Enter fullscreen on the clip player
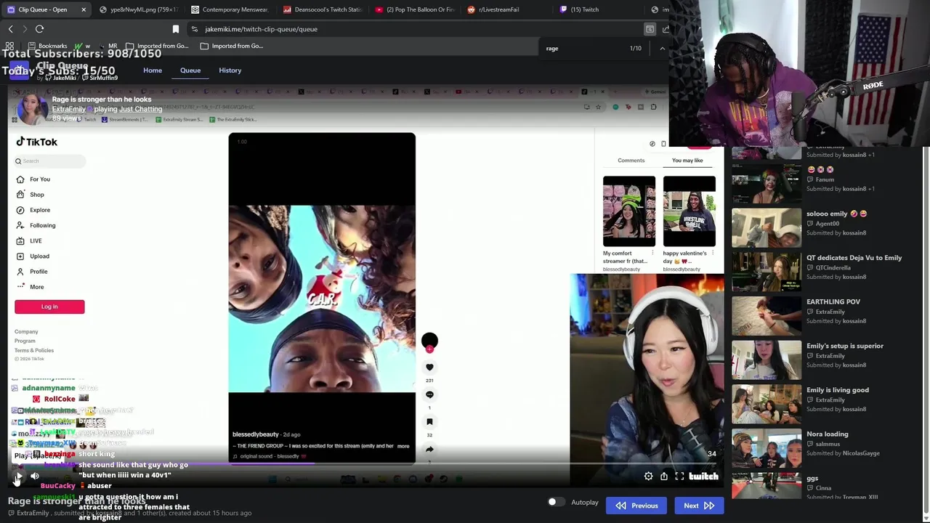 click(x=679, y=477)
